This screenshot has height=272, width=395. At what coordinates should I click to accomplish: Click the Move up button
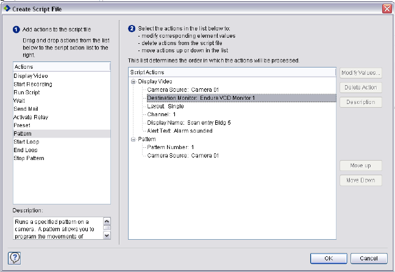coord(360,166)
